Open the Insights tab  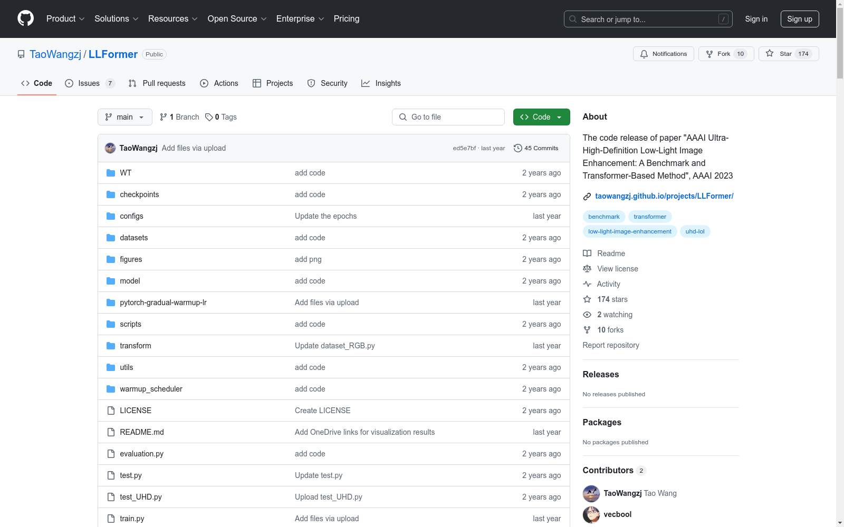(x=381, y=83)
